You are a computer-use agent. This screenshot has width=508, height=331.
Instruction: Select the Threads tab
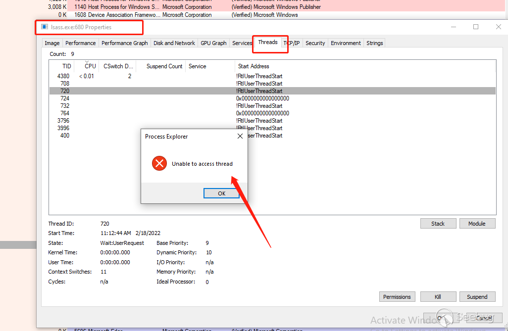click(x=267, y=43)
